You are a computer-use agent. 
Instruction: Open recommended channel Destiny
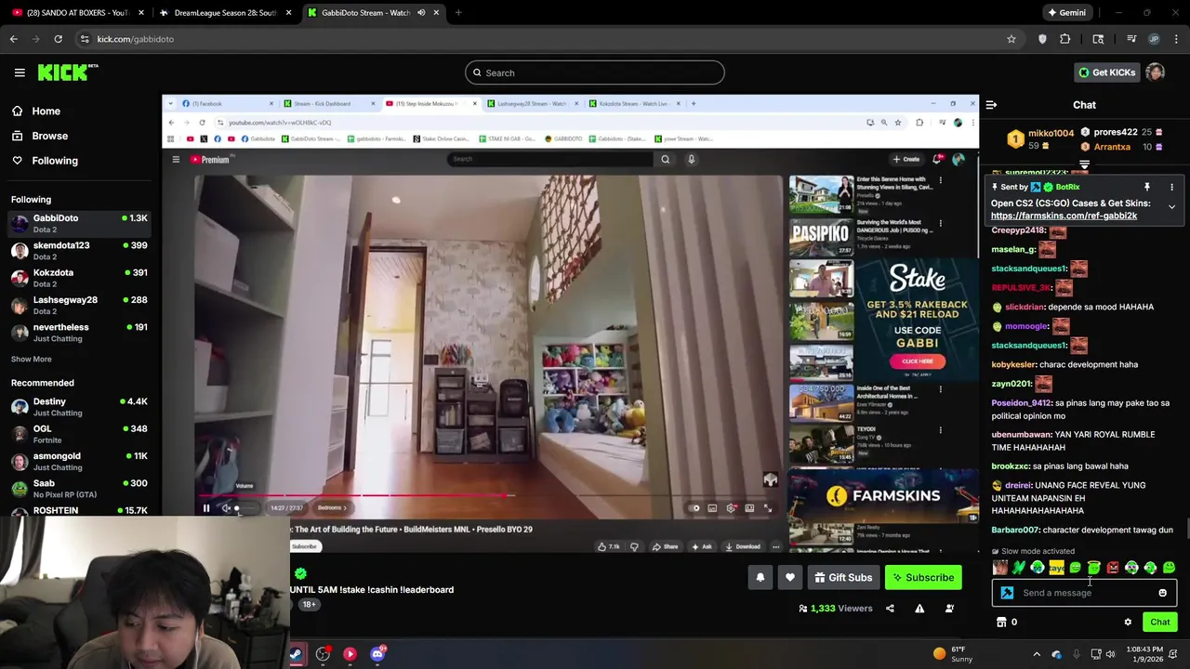79,406
